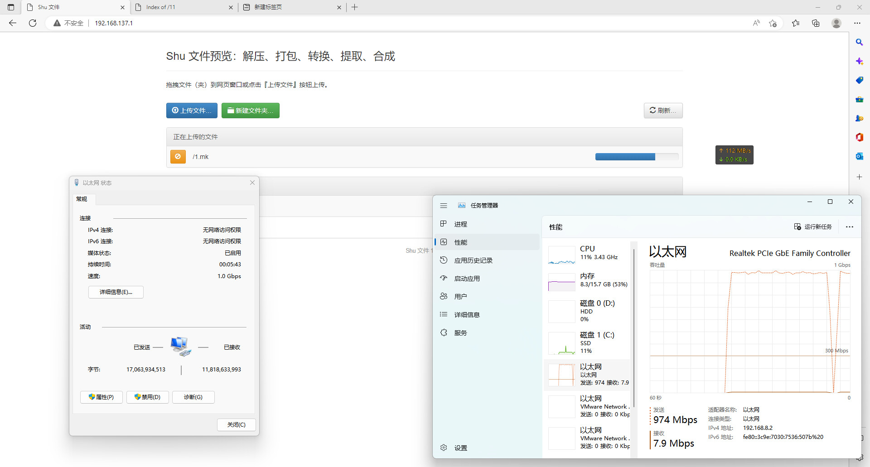Image resolution: width=870 pixels, height=467 pixels.
Task: Cancel the 1.mk upload with orange icon
Action: [178, 157]
